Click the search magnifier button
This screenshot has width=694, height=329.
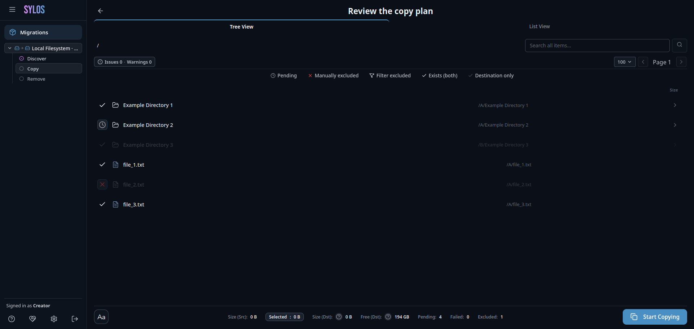coord(680,45)
